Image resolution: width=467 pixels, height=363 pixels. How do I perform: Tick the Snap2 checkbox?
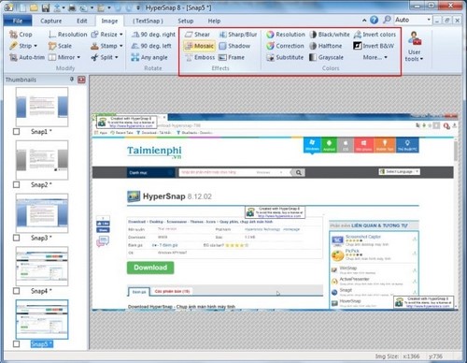17,184
